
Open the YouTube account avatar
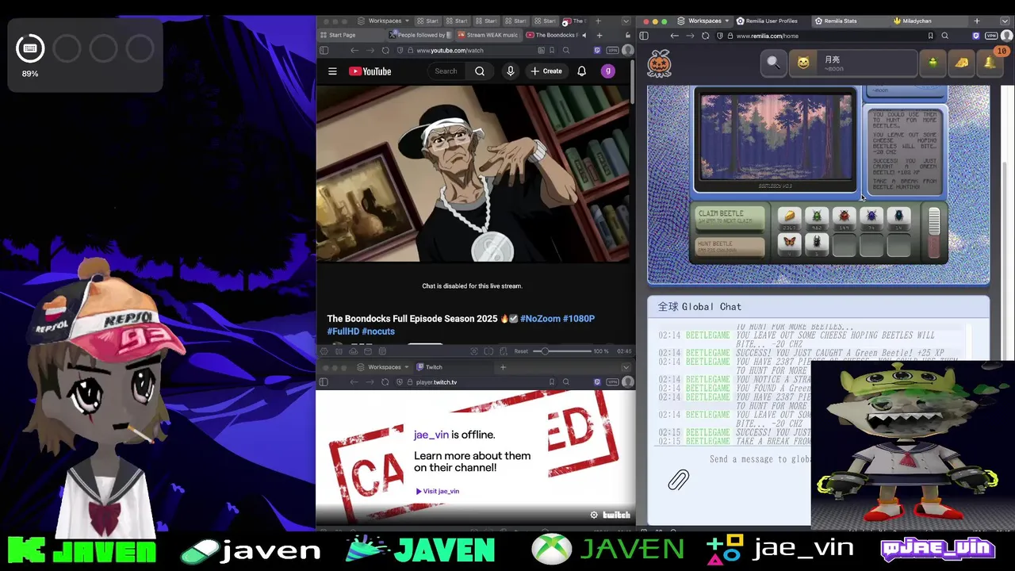(608, 71)
